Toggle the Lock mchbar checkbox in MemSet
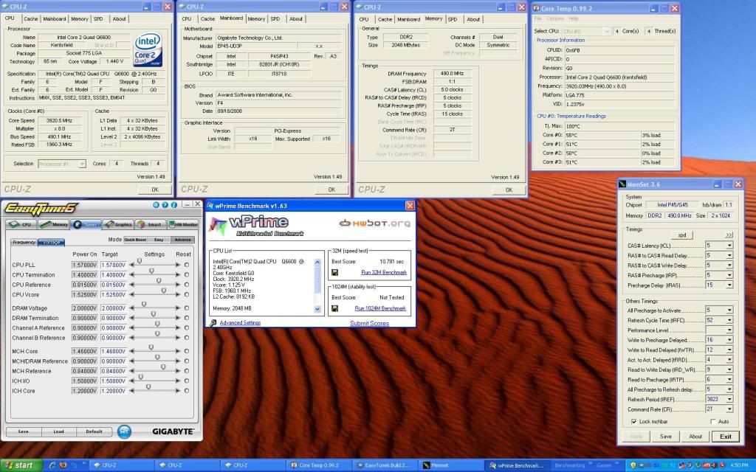This screenshot has height=472, width=756. (x=633, y=421)
